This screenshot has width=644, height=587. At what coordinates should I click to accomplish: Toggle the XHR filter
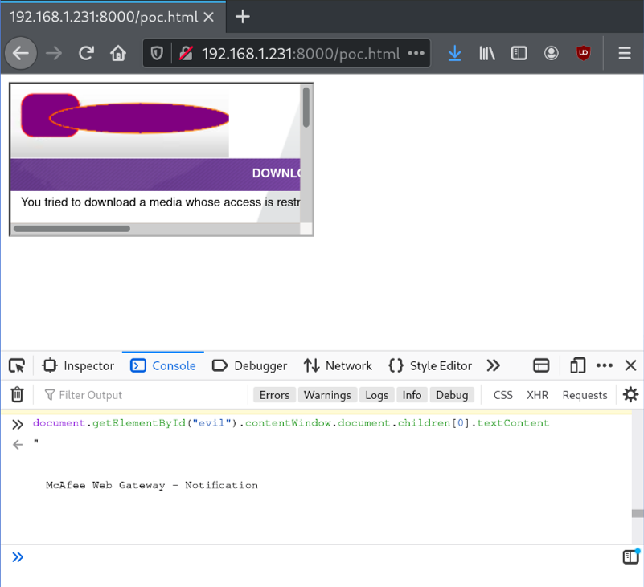click(x=537, y=395)
